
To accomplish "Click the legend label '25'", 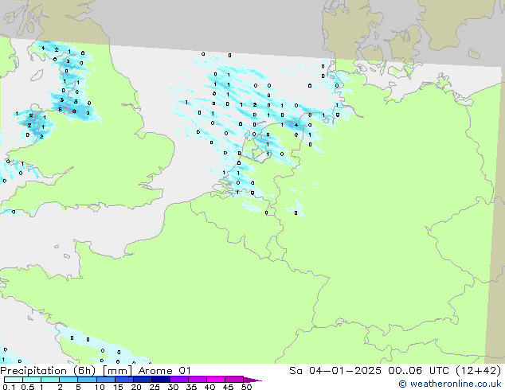I will pos(155,387).
